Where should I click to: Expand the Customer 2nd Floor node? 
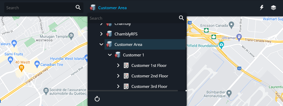coord(118,76)
